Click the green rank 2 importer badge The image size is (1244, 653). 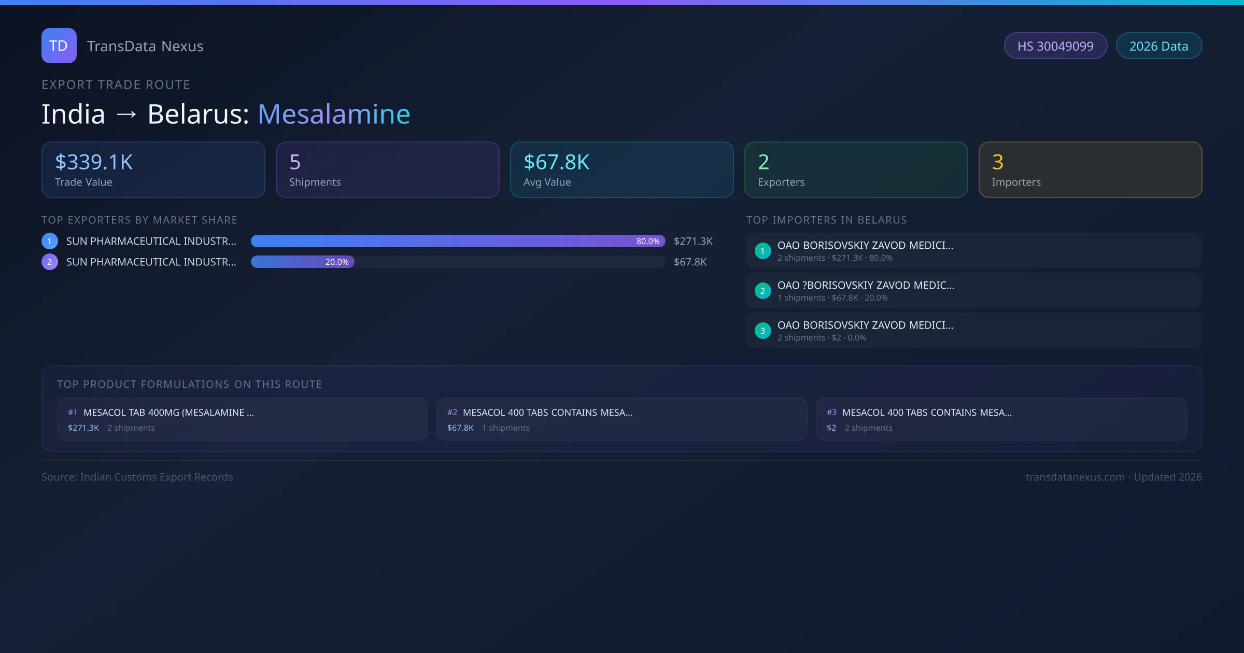[x=762, y=291]
